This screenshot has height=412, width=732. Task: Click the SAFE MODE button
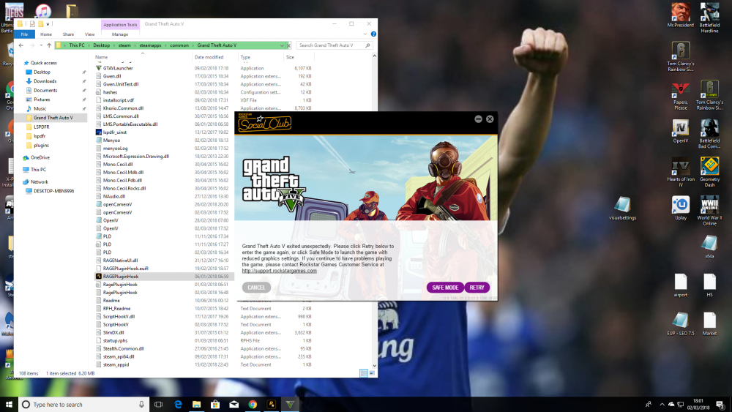coord(445,288)
